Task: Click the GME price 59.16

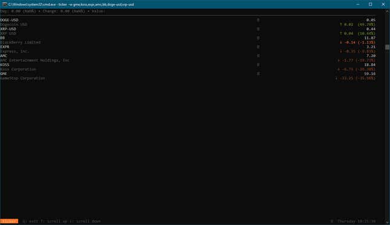Action: 370,74
